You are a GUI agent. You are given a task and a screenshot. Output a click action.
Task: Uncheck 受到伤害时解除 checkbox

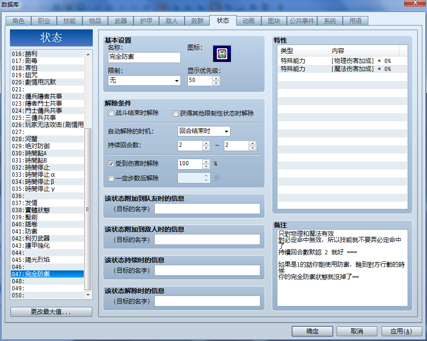pyautogui.click(x=111, y=163)
